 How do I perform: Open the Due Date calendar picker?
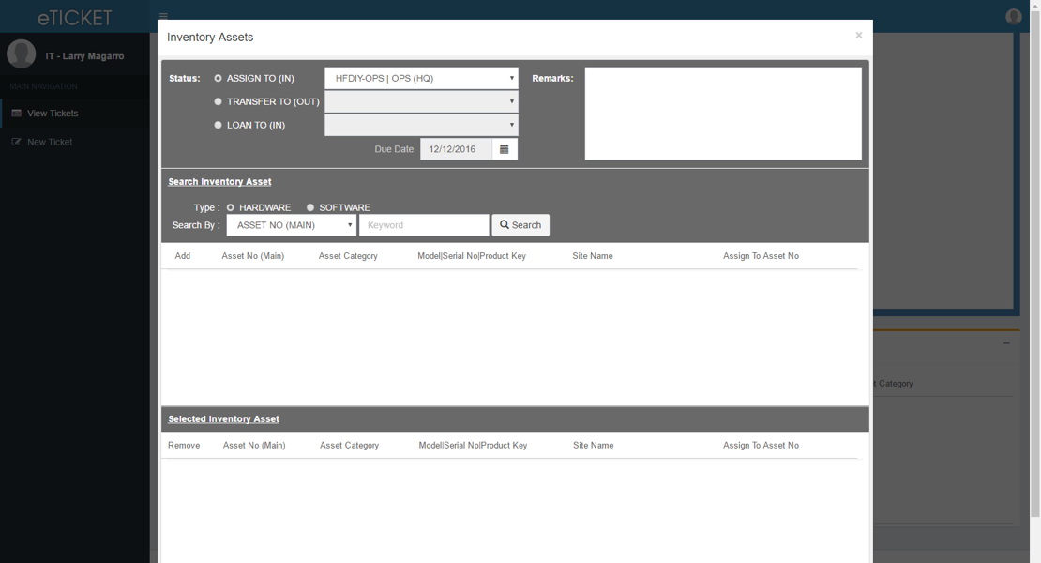coord(505,148)
